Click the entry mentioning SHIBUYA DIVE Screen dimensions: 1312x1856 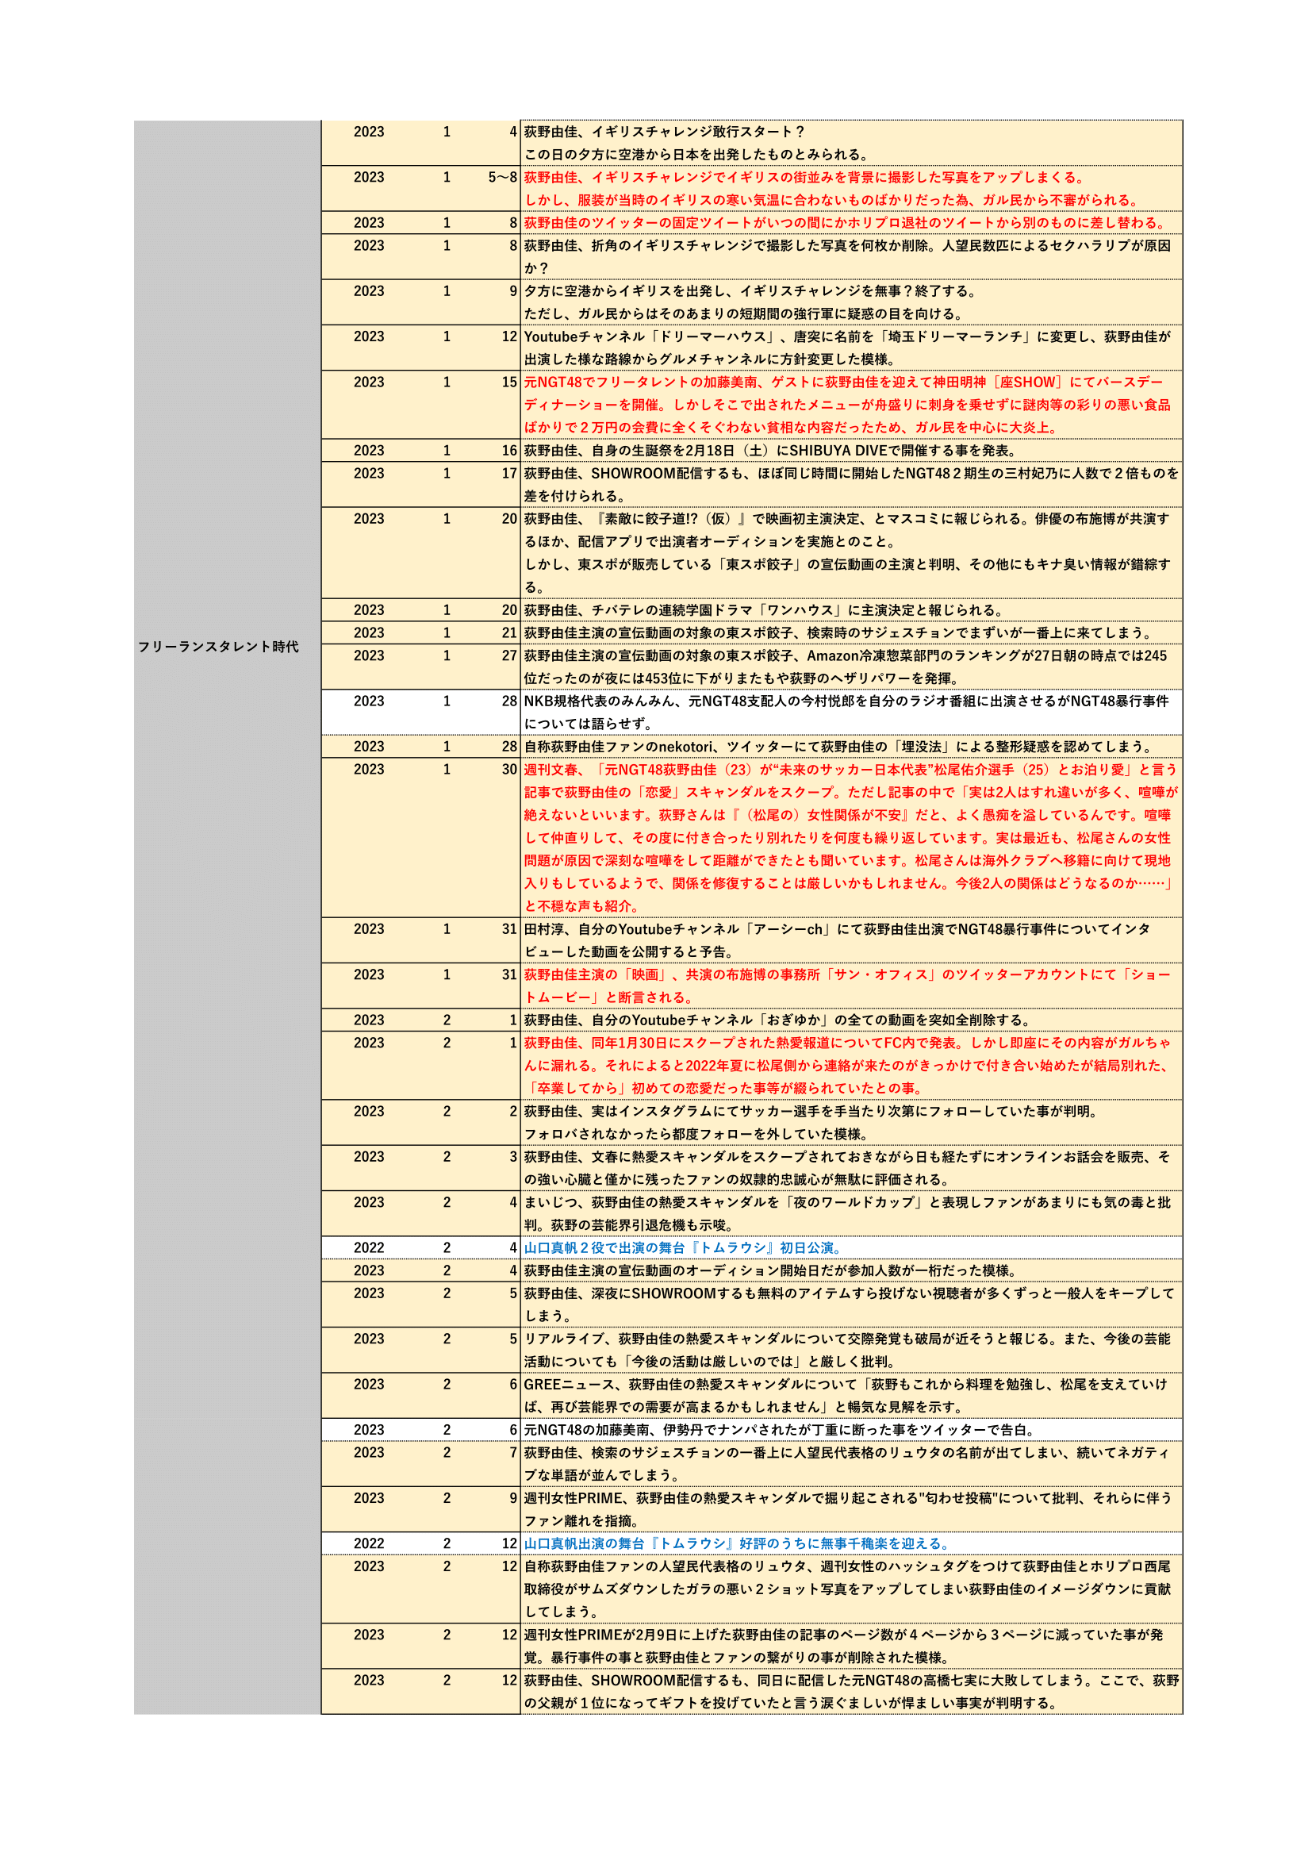coord(851,450)
